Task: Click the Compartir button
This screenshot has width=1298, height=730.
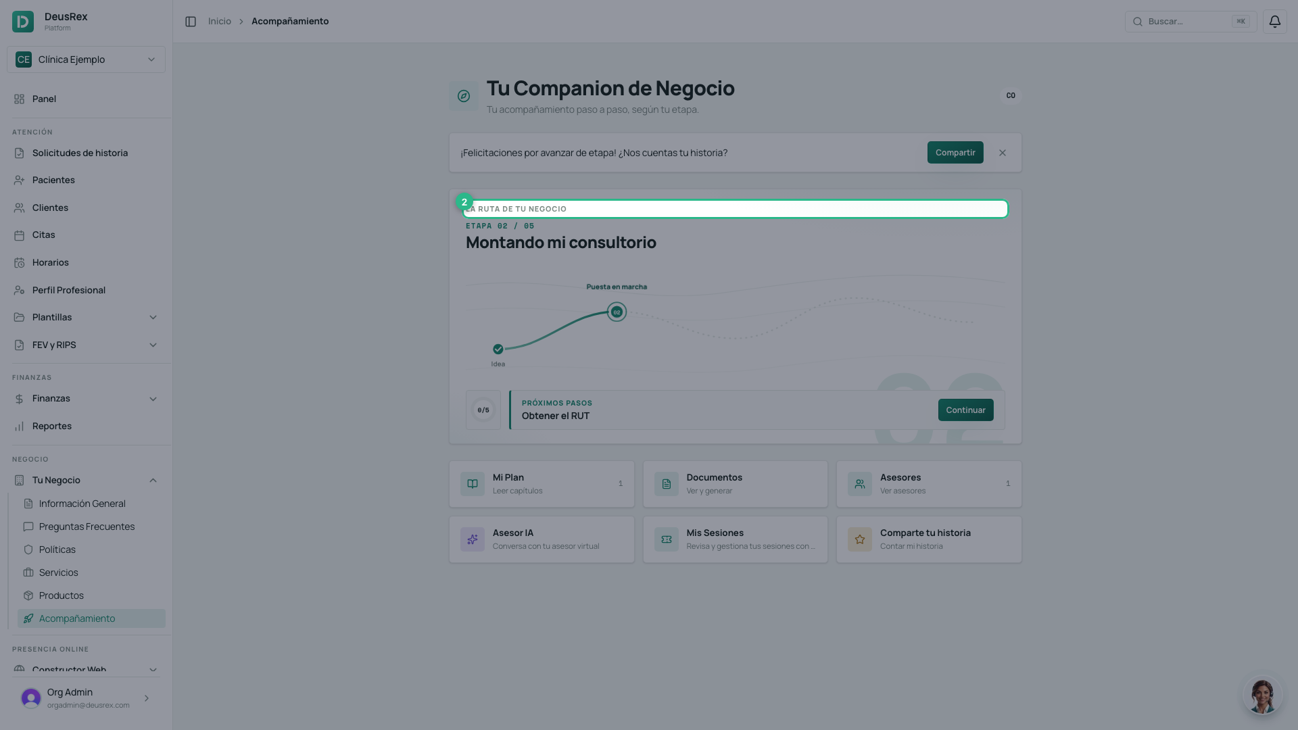Action: point(955,153)
